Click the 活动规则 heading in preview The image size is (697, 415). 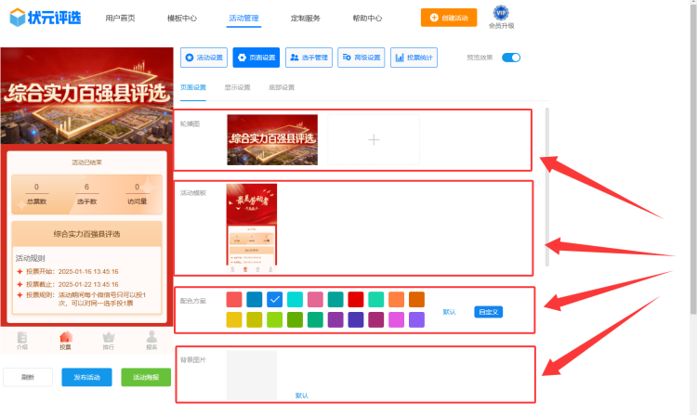31,258
